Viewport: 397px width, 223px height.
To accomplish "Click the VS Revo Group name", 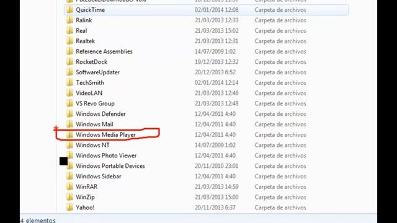I will click(x=95, y=103).
